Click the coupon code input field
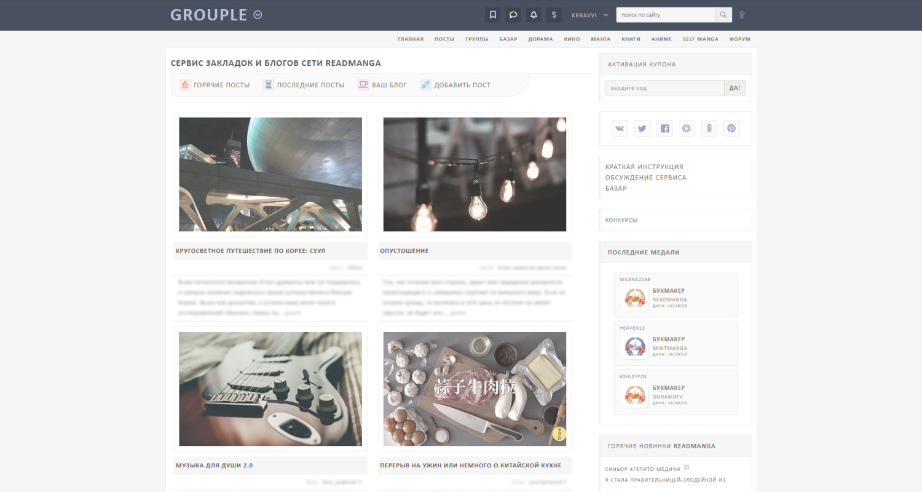Viewport: 922px width, 492px height. (664, 87)
